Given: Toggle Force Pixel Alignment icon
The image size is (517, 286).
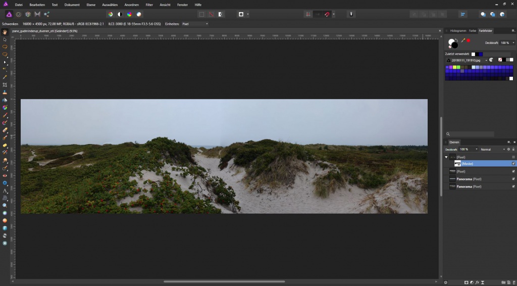Looking at the screenshot, I should pyautogui.click(x=308, y=14).
